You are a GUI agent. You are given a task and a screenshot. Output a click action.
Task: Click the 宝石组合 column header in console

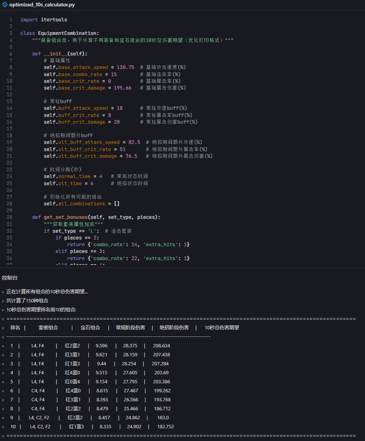pyautogui.click(x=90, y=327)
